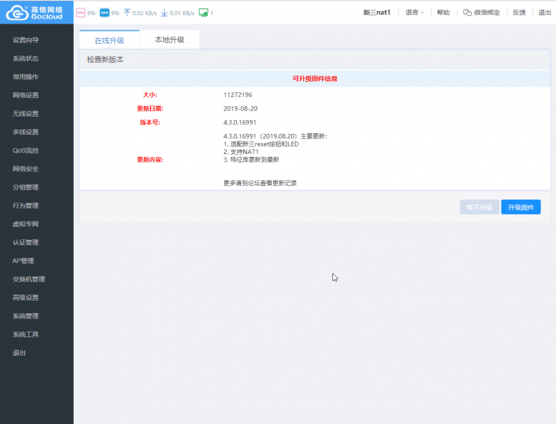
Task: Open 微信绑定 WeChat binding
Action: [487, 12]
